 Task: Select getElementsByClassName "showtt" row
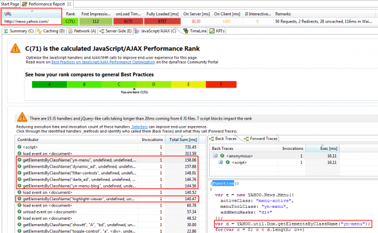107,225
